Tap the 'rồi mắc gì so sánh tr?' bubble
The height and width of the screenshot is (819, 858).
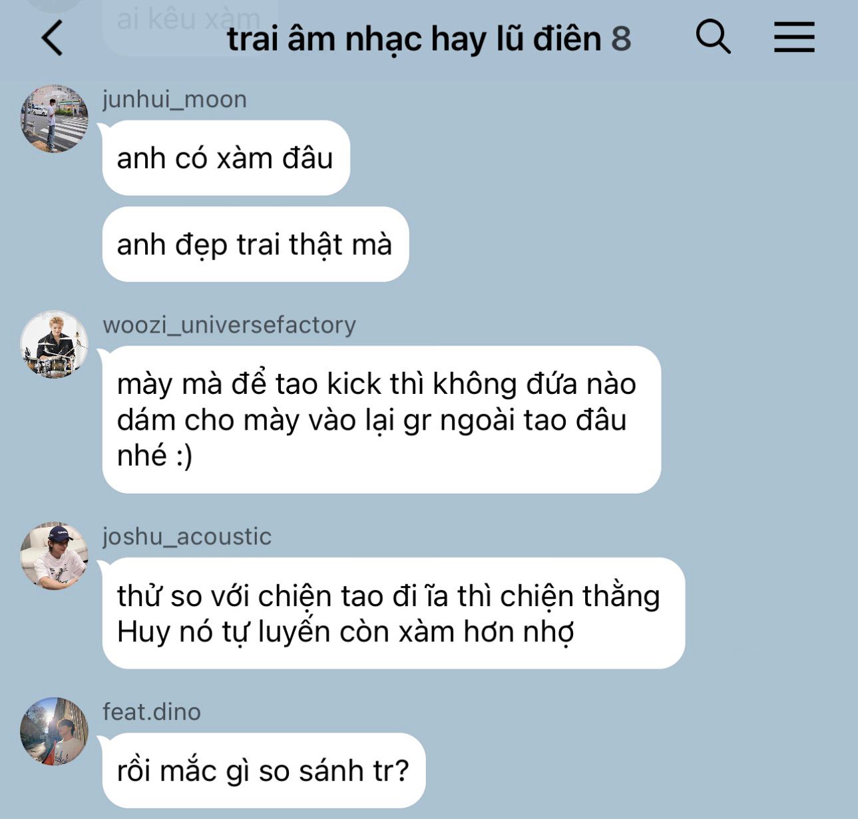[264, 770]
